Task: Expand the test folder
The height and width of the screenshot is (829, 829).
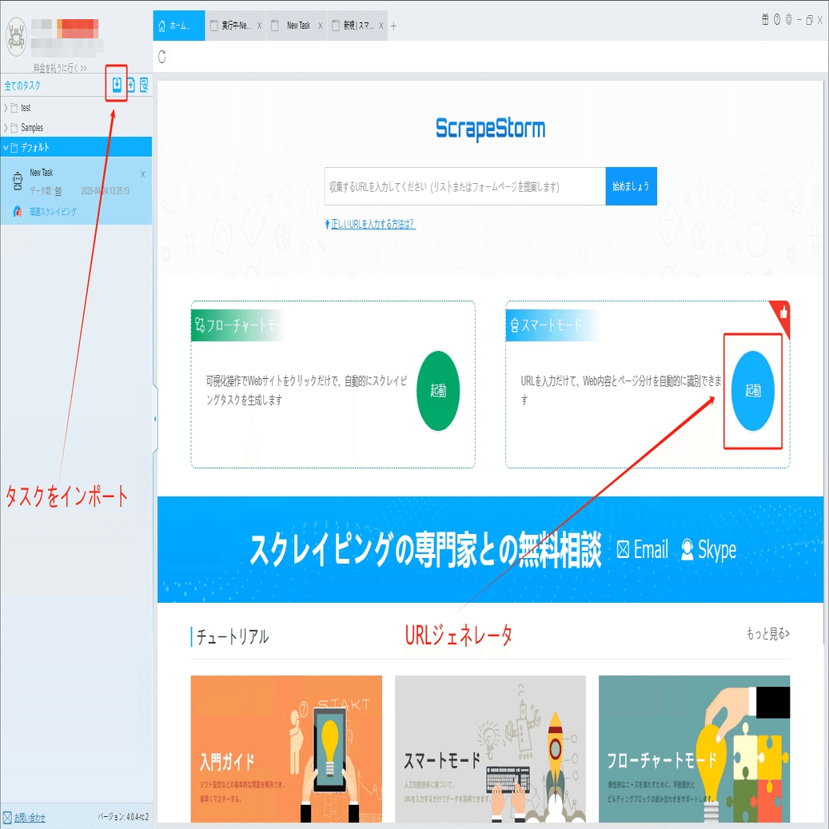Action: (6, 108)
